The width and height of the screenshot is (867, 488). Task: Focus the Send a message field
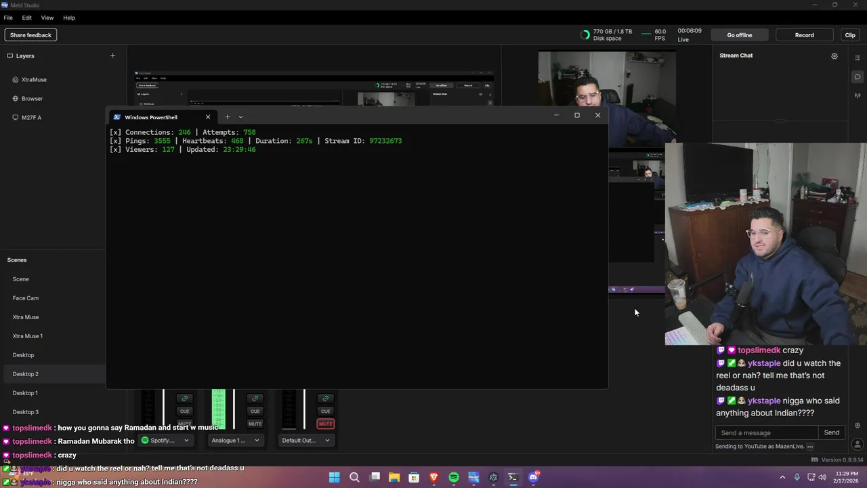(767, 433)
